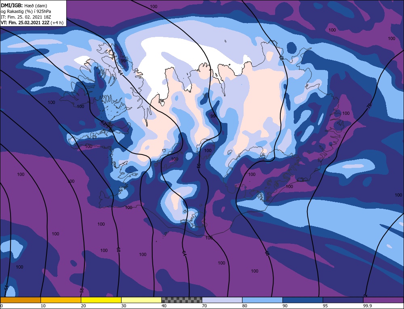
Task: Click the 'DMI/IGB: Hæð (dam)' title text
Action: pyautogui.click(x=24, y=5)
